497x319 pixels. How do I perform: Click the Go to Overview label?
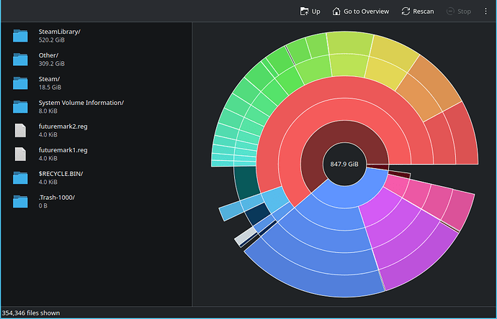click(x=366, y=11)
